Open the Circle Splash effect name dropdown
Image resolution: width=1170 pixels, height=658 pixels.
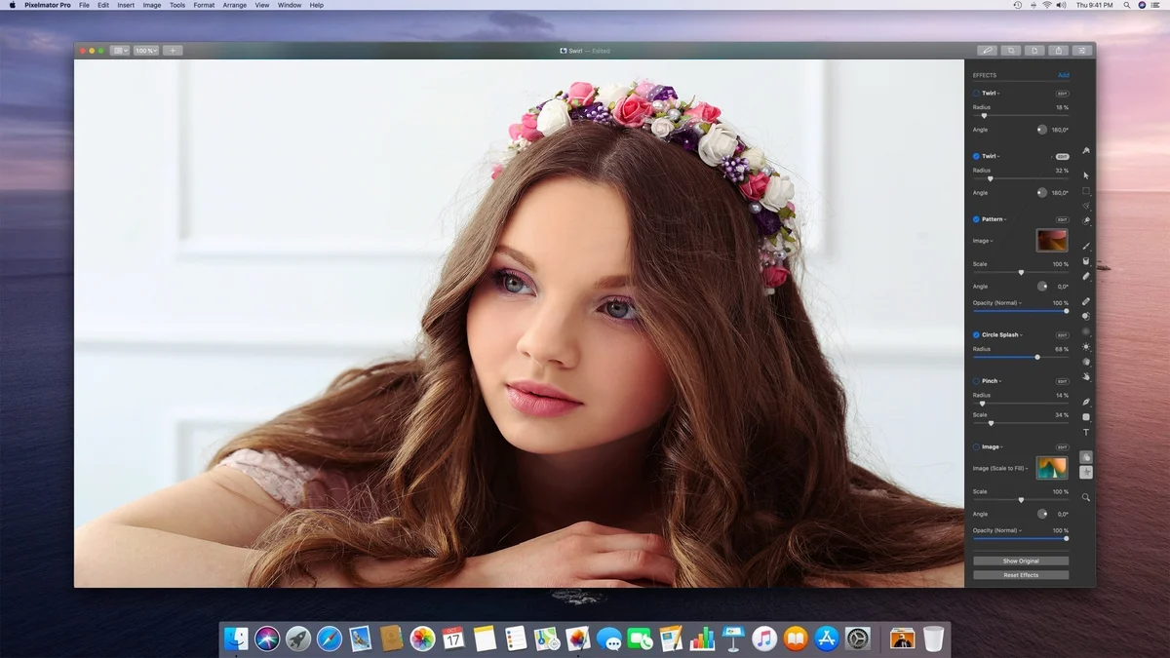coord(1003,335)
